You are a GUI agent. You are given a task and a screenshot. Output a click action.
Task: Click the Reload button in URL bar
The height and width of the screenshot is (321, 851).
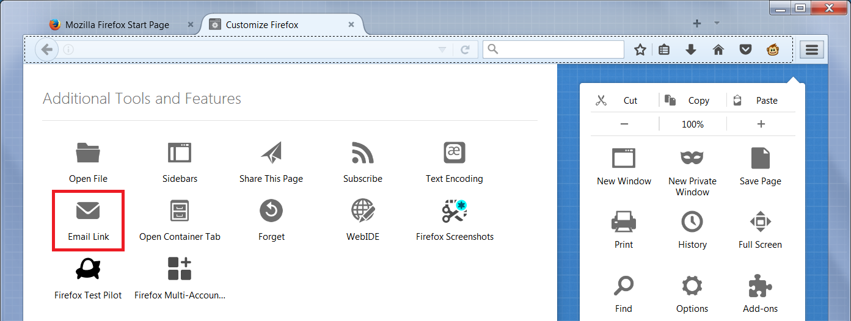pyautogui.click(x=465, y=49)
